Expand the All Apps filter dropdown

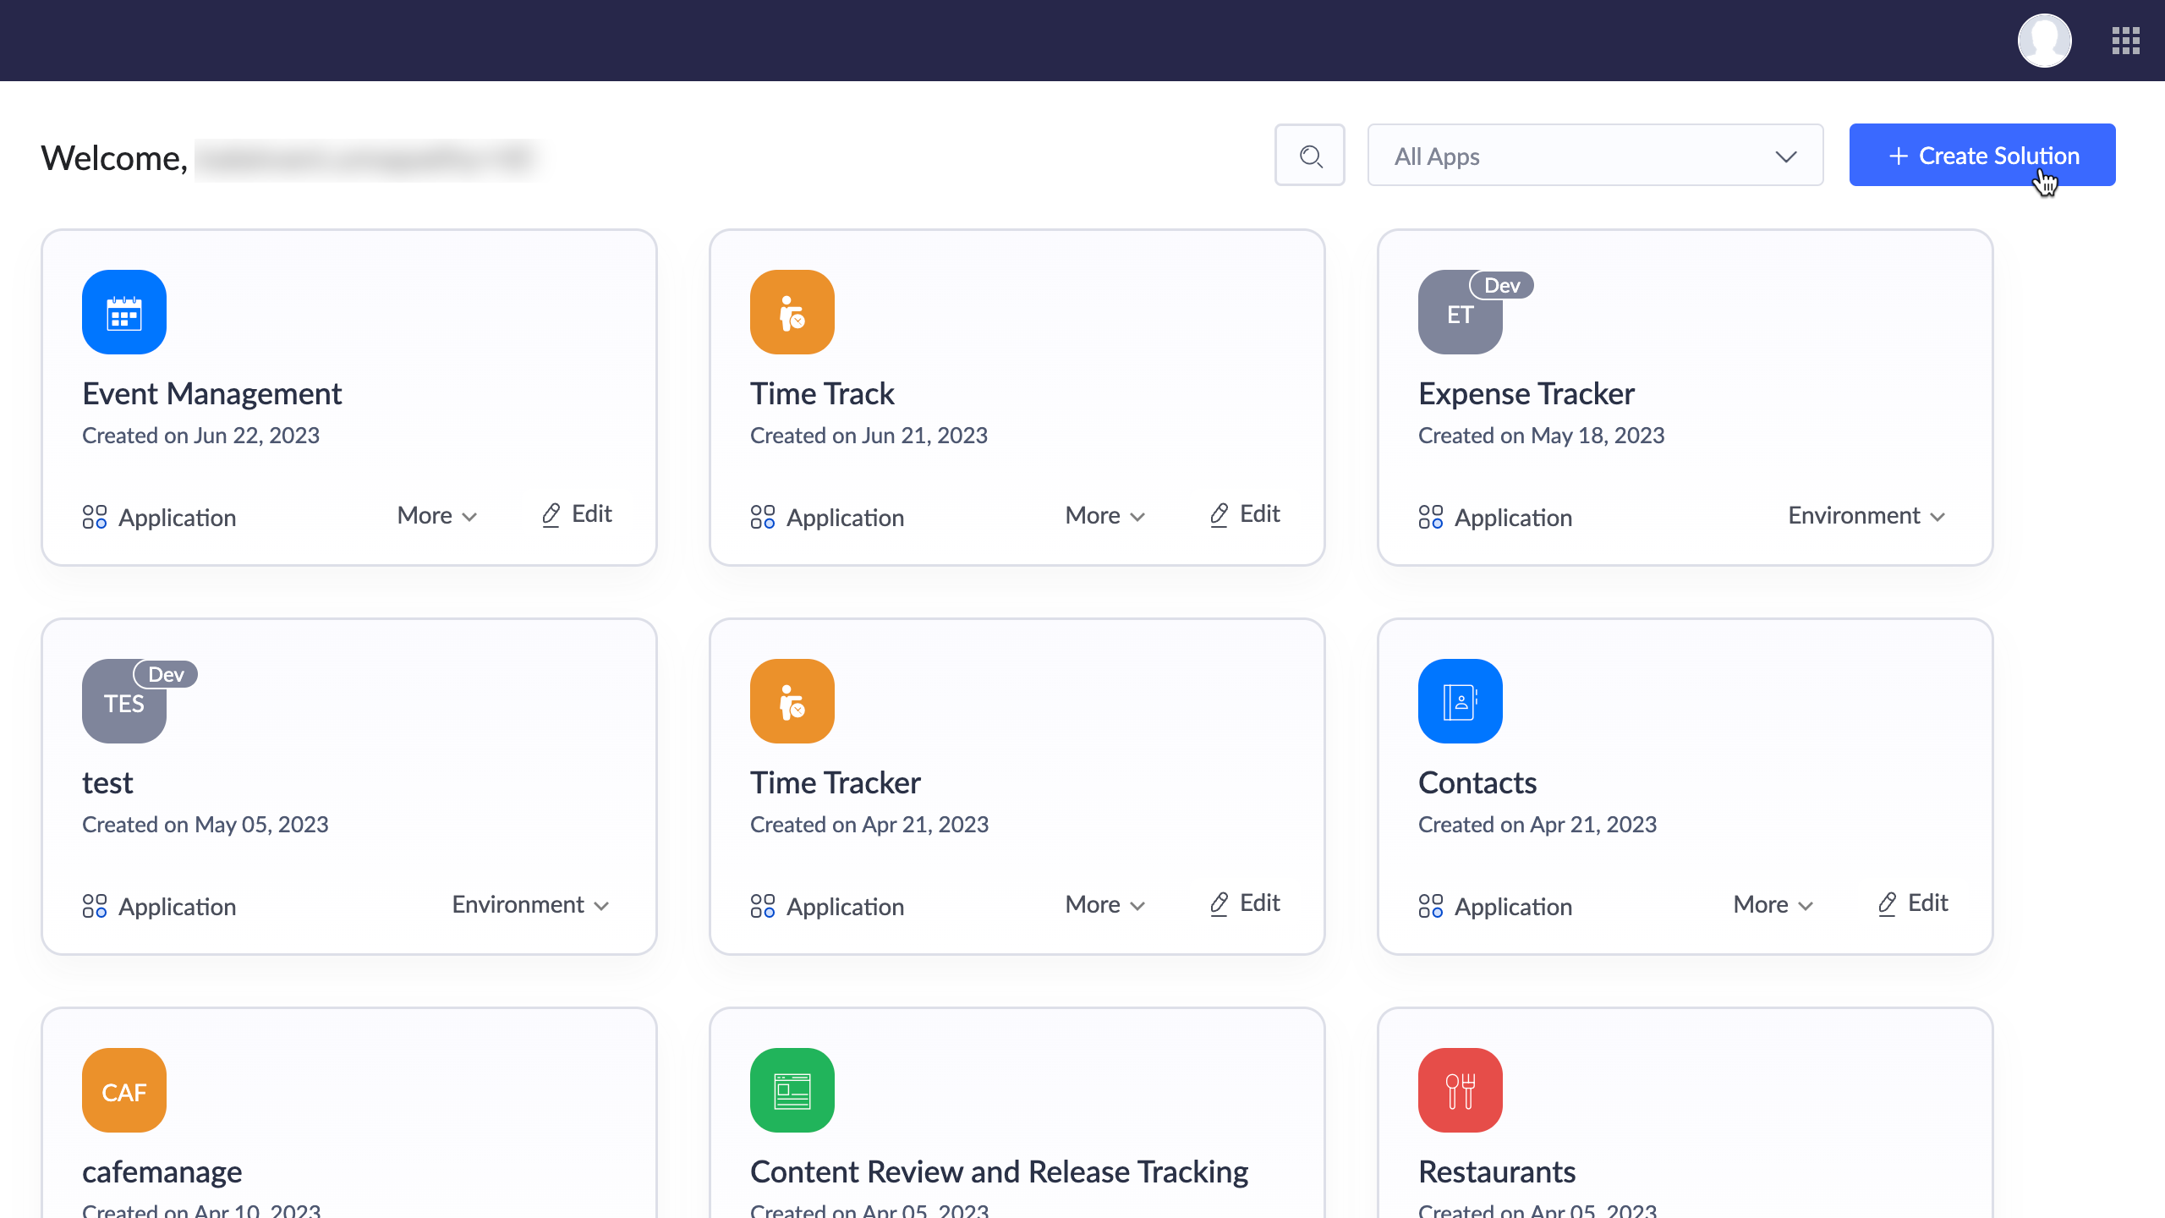(1595, 156)
